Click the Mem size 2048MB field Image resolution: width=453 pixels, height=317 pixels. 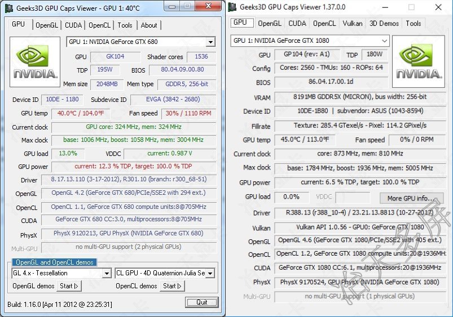point(107,84)
